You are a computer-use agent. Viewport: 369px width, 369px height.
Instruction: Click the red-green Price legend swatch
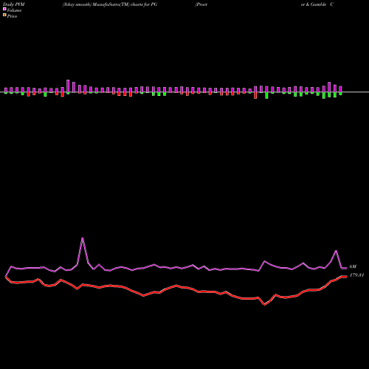tap(4, 15)
